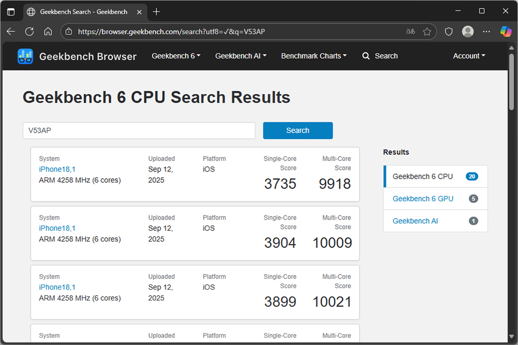Open a new browser tab
518x345 pixels.
click(x=156, y=12)
